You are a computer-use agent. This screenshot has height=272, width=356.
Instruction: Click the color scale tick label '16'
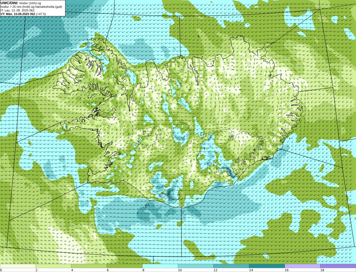pos(286,270)
